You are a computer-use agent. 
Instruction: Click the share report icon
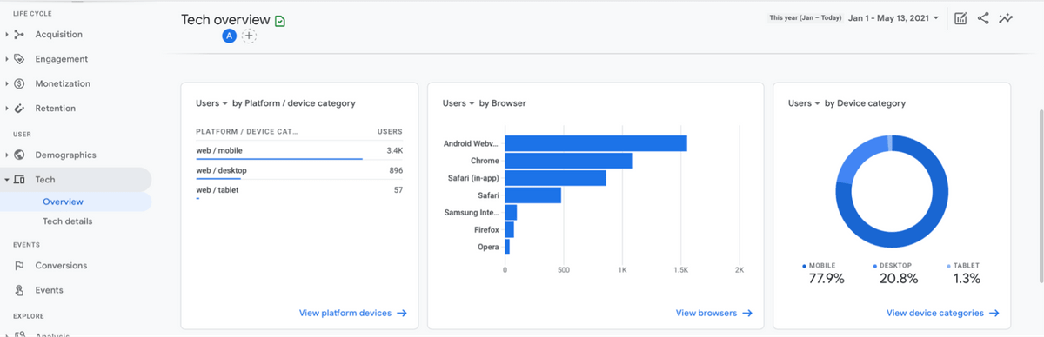click(983, 18)
